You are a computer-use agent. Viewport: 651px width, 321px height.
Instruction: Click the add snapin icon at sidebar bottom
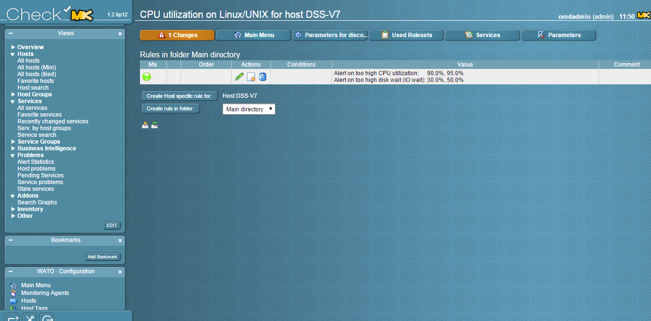coord(13,317)
